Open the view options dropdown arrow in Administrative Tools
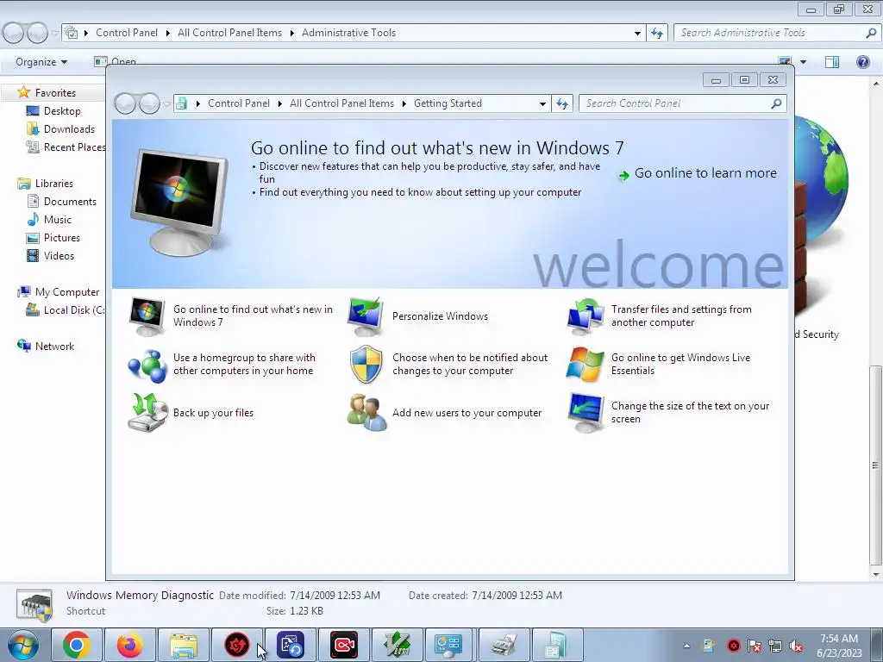Viewport: 883px width, 662px height. [x=803, y=62]
